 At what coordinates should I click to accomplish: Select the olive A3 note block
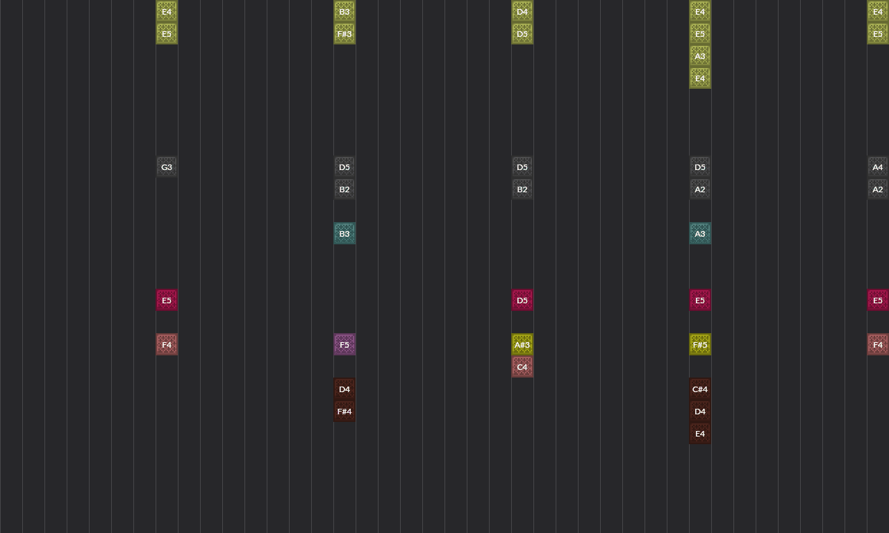pyautogui.click(x=700, y=56)
